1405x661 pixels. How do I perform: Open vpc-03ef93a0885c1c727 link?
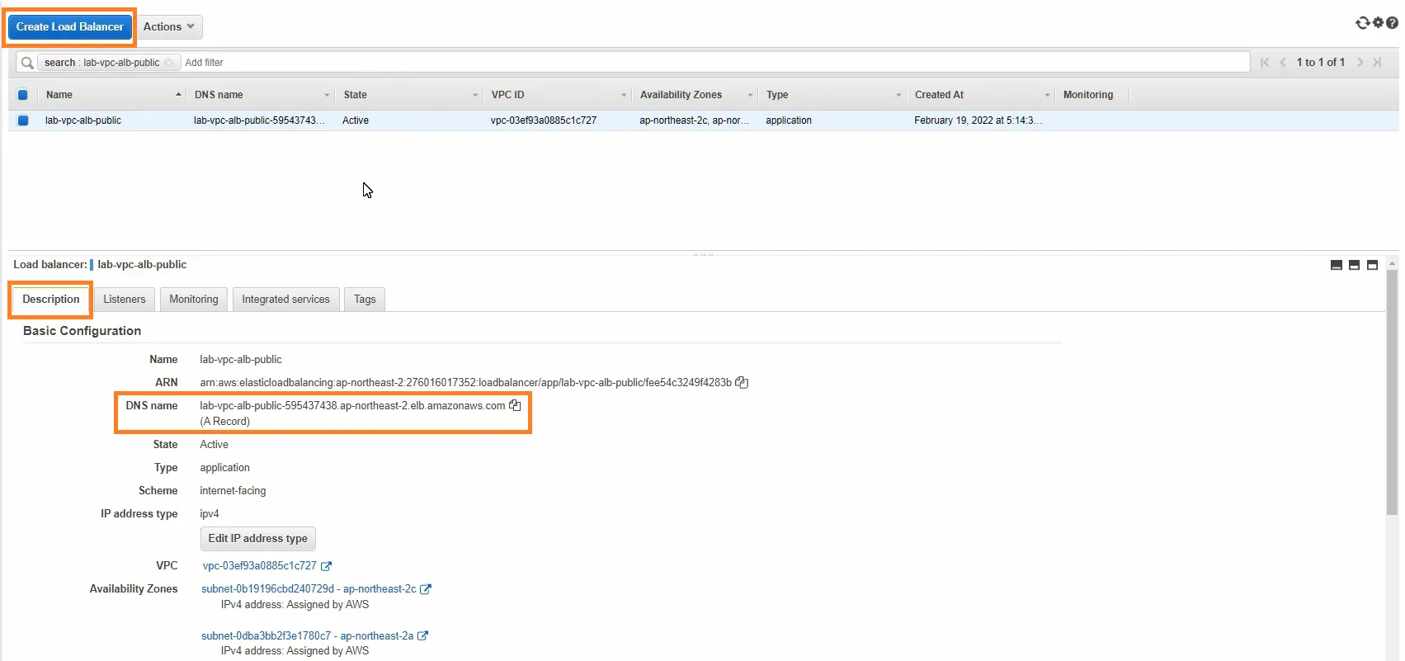[260, 566]
